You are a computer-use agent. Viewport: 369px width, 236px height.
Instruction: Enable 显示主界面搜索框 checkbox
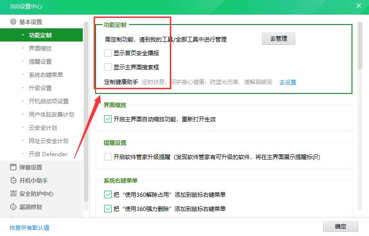tap(108, 67)
